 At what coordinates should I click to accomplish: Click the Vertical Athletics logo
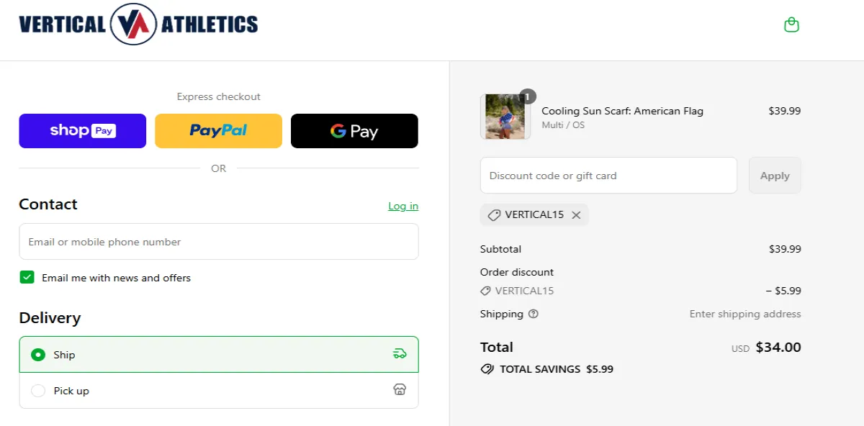click(139, 24)
